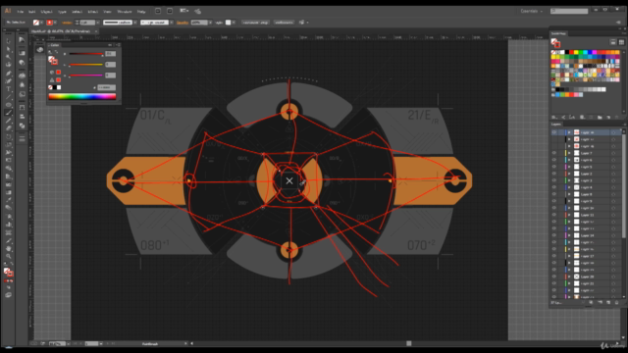Open the File menu
The width and height of the screenshot is (628, 353).
tap(20, 12)
